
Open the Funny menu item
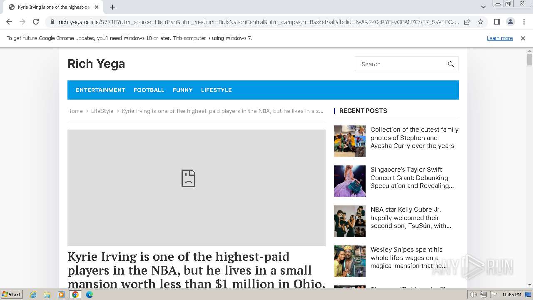click(x=183, y=90)
